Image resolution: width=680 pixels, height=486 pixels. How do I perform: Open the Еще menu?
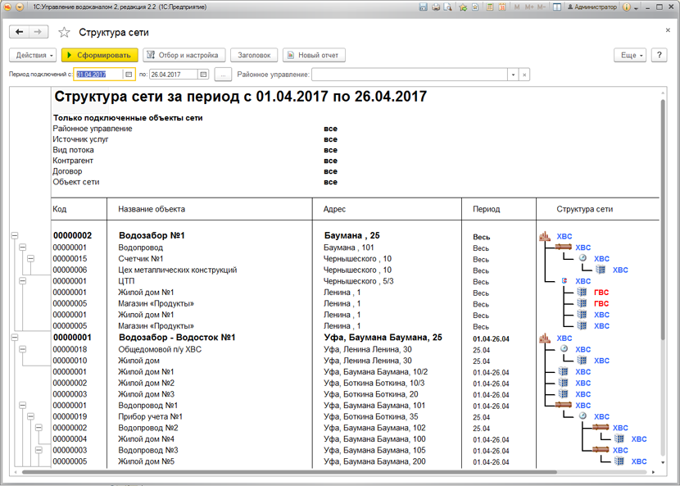click(630, 55)
